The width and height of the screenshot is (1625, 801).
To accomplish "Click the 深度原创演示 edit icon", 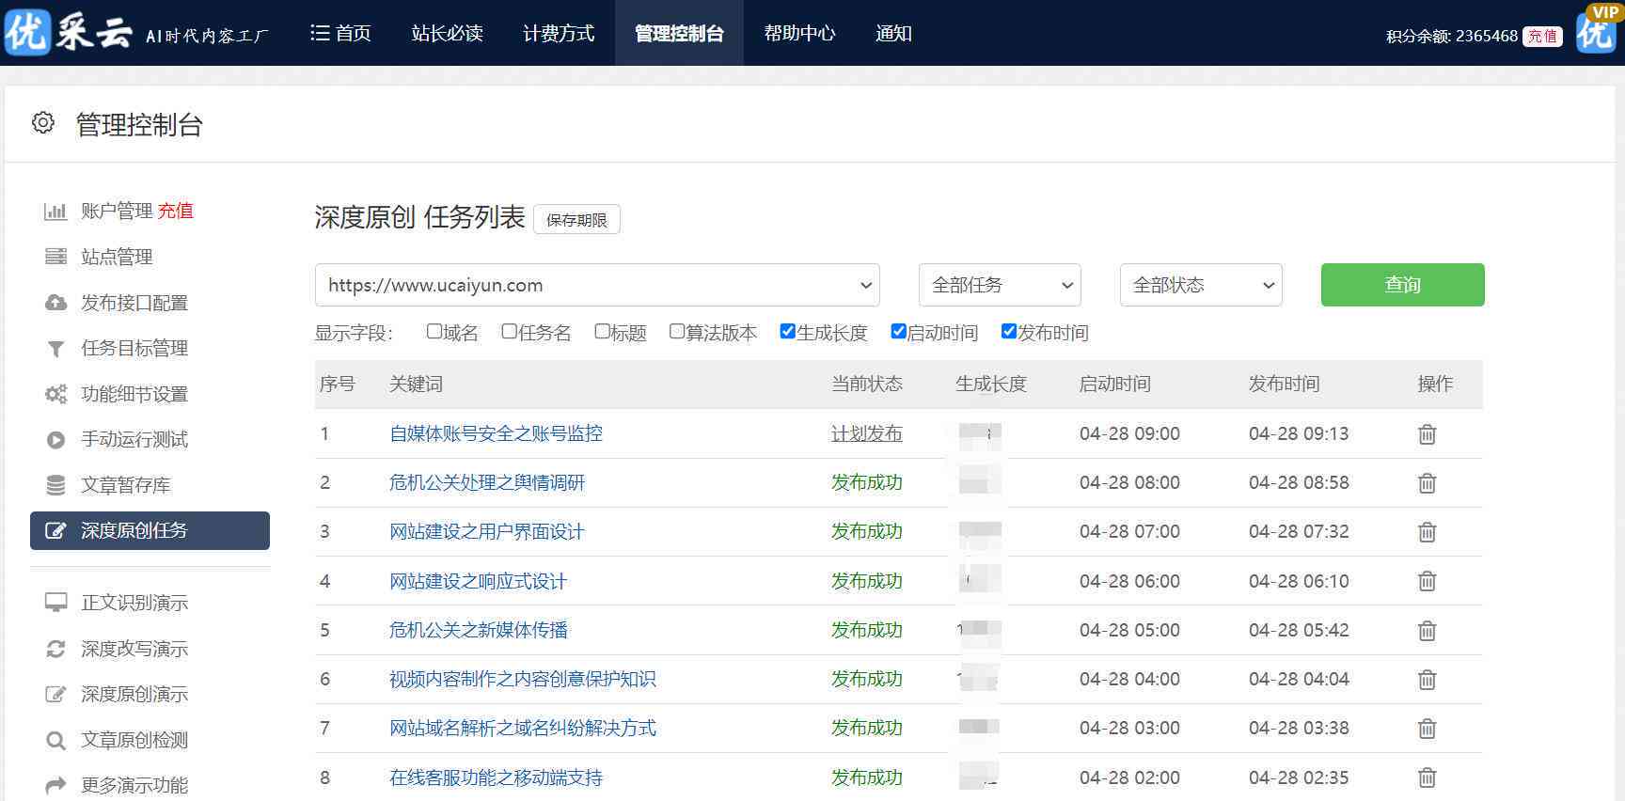I will click(55, 694).
